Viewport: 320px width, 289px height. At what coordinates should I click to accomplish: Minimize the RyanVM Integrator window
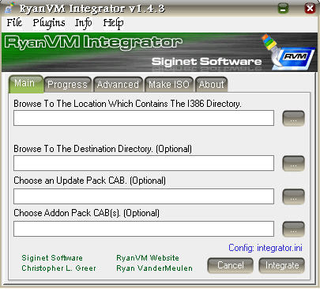tap(283, 8)
